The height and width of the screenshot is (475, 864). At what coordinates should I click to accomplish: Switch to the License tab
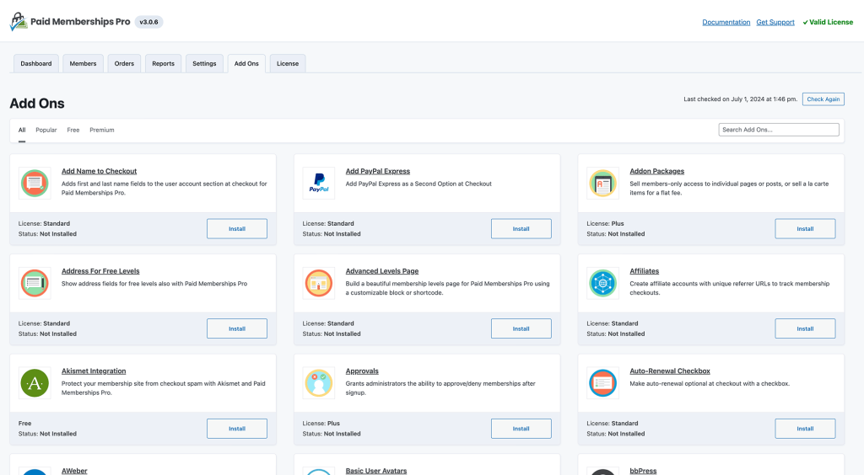[x=288, y=64]
